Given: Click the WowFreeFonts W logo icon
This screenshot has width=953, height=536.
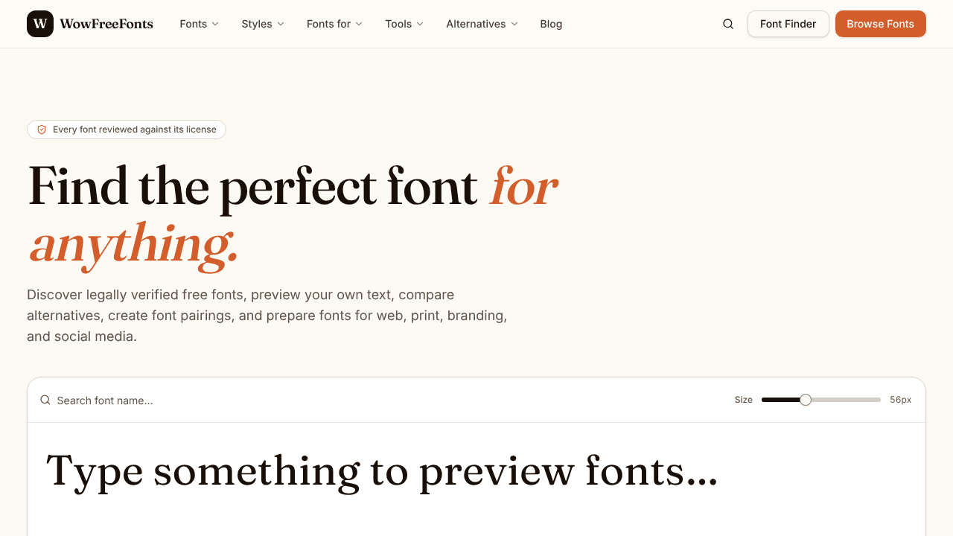Looking at the screenshot, I should pyautogui.click(x=40, y=24).
